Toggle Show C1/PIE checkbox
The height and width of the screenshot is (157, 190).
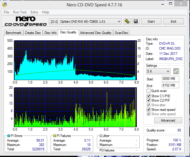[148, 96]
